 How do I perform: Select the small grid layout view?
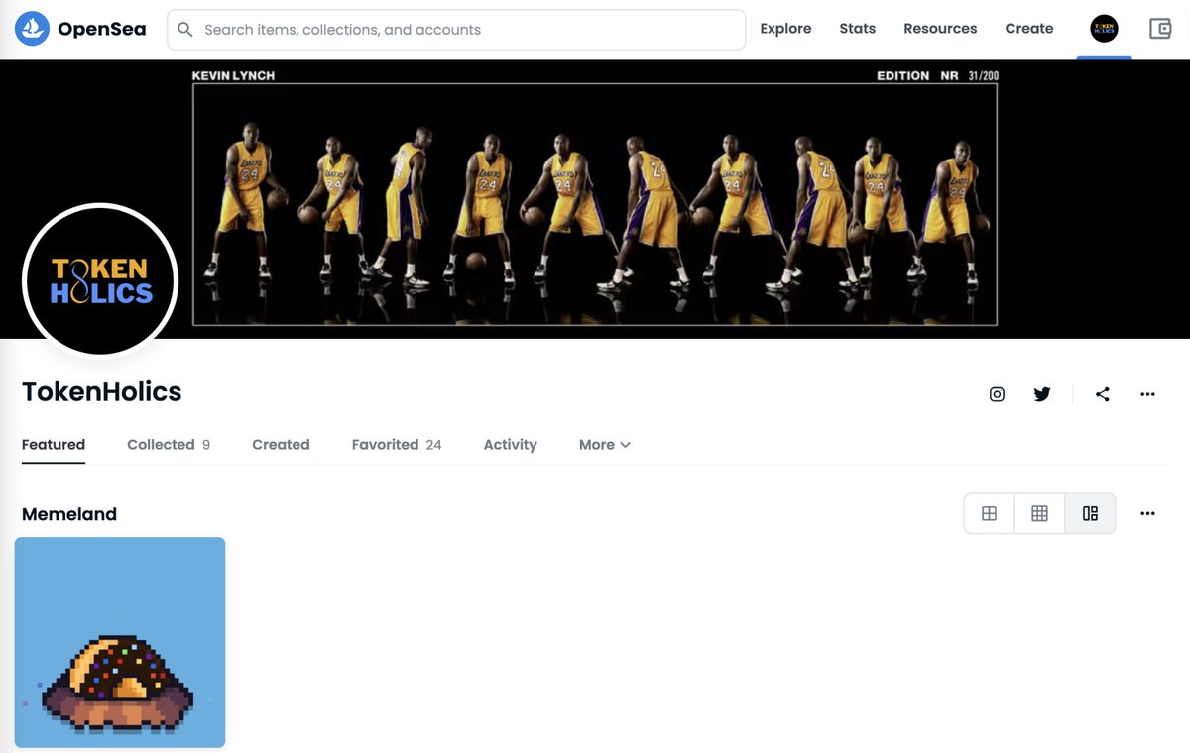coord(1039,513)
